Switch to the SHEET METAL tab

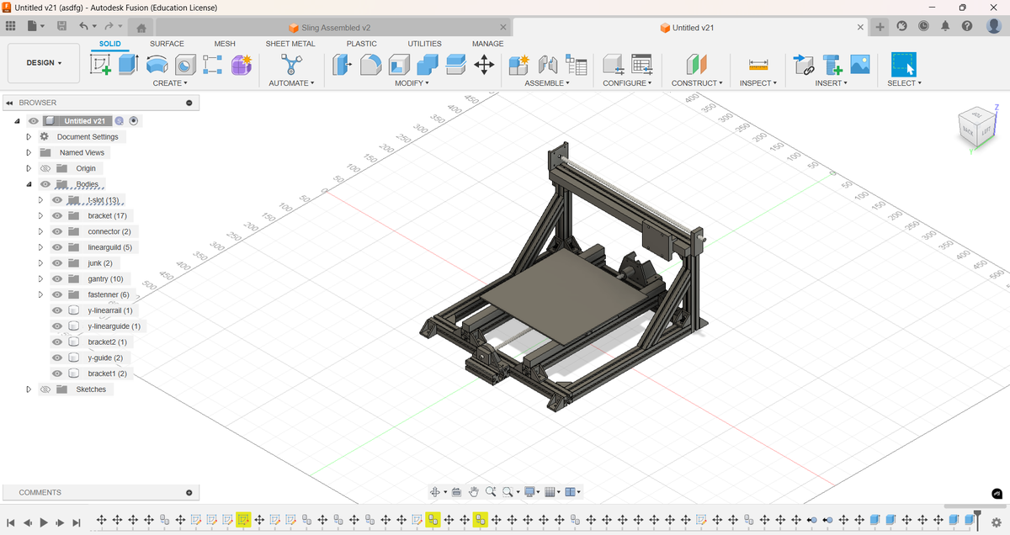290,44
